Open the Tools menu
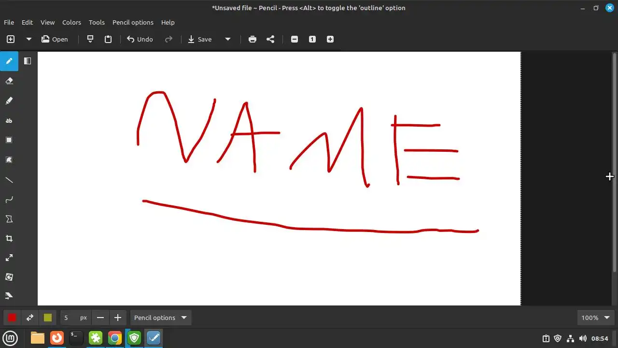The height and width of the screenshot is (348, 618). (x=97, y=22)
